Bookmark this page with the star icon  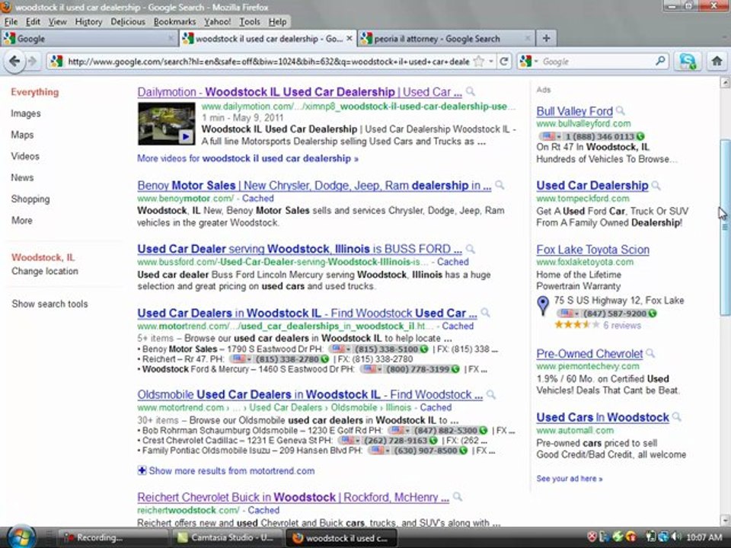pyautogui.click(x=479, y=61)
